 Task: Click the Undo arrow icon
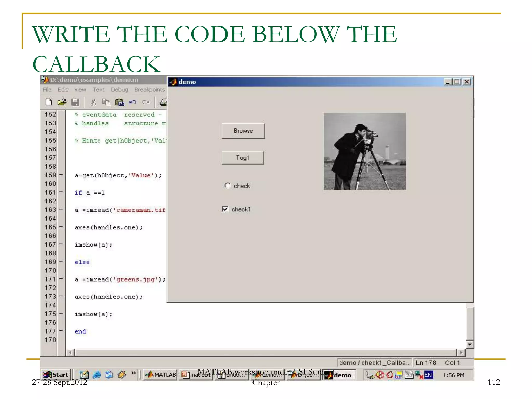tap(133, 102)
